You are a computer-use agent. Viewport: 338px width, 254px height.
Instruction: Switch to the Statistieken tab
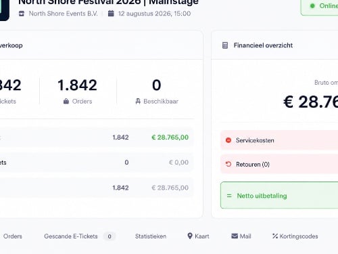151,236
